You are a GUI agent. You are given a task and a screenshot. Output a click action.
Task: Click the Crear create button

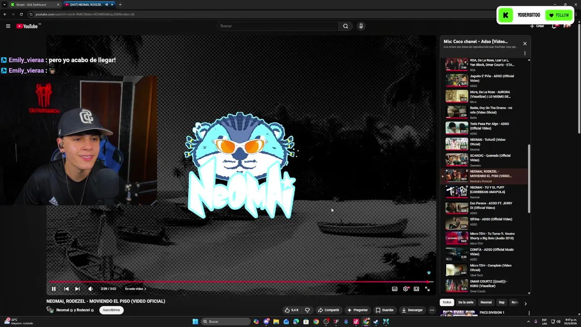(537, 26)
